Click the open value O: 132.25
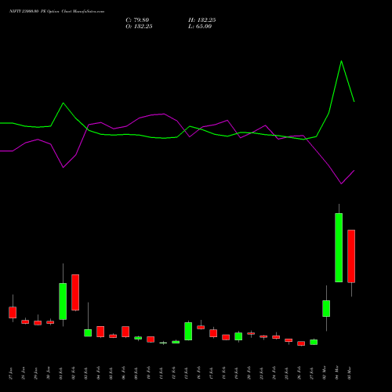Image resolution: width=392 pixels, height=392 pixels. click(139, 27)
